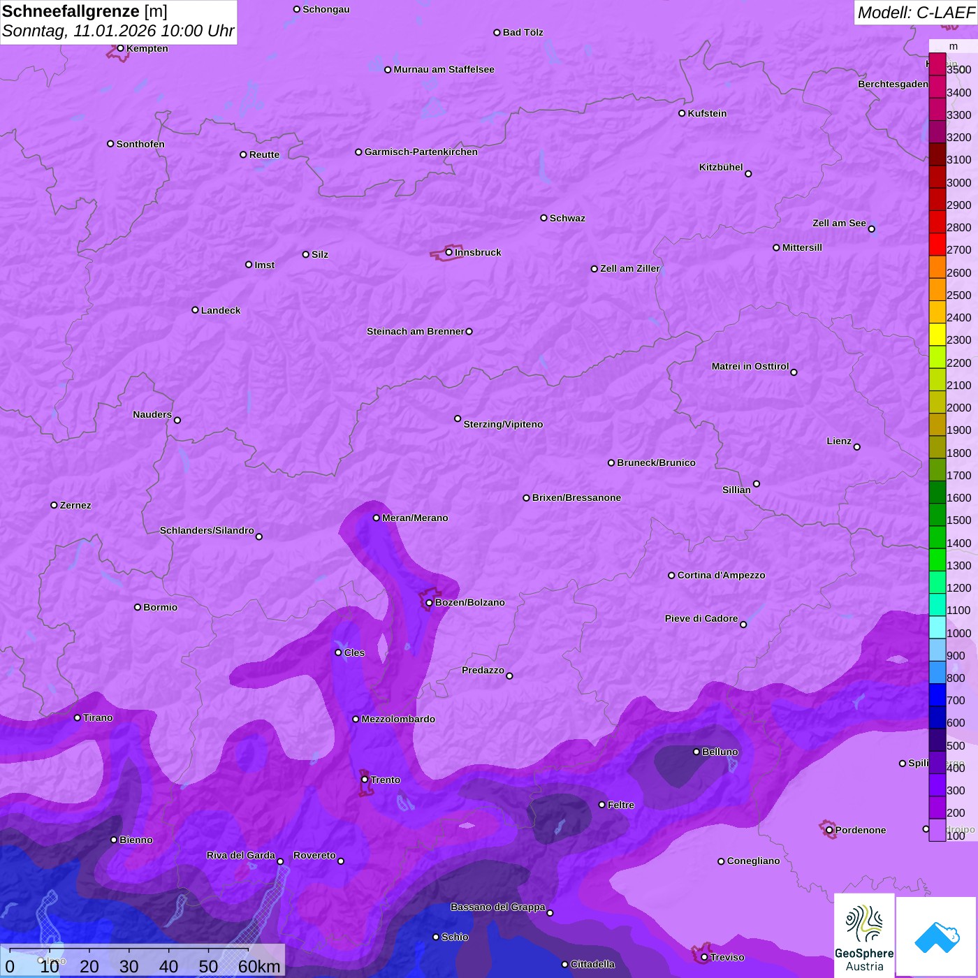
Task: Click the Feltre marker dot
Action: click(601, 805)
